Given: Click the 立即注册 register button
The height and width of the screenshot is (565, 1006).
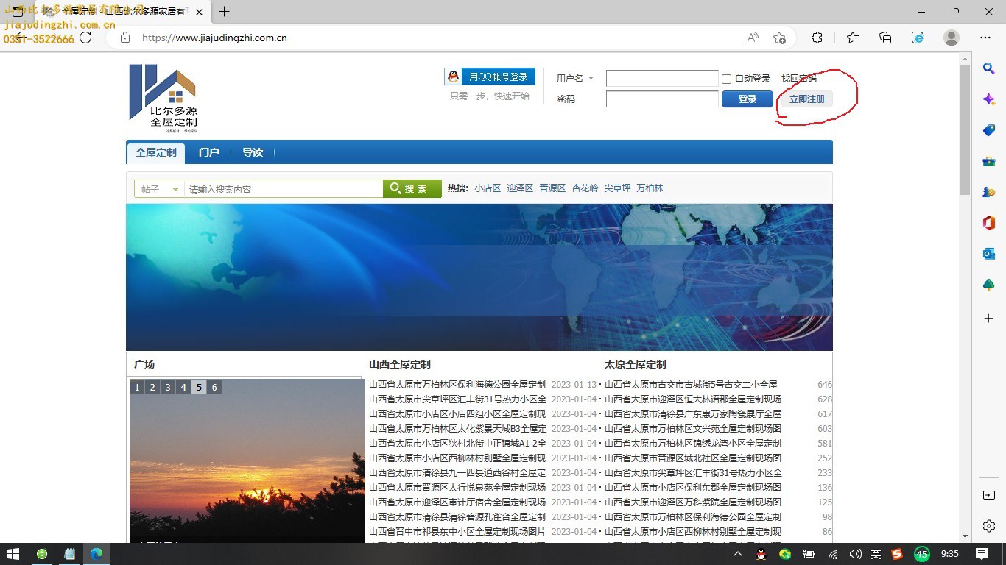Looking at the screenshot, I should (807, 99).
